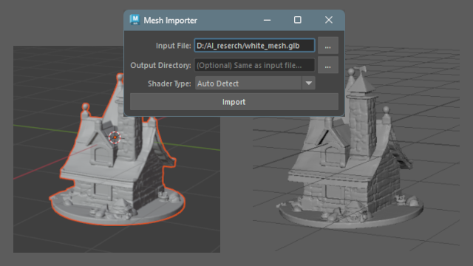Browse for the output directory
473x266 pixels.
328,65
